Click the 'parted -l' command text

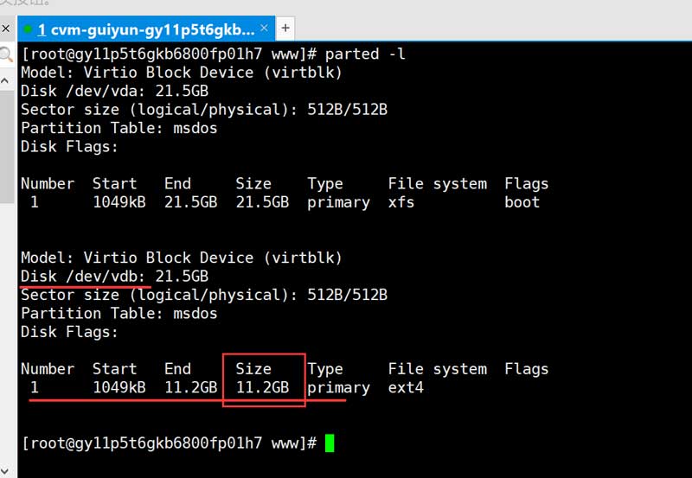(366, 54)
